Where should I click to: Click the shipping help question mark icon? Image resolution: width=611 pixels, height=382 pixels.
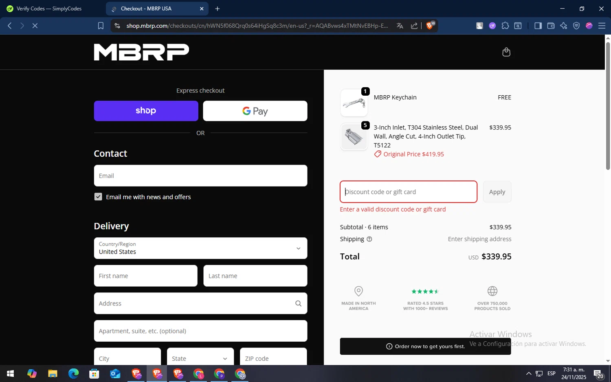pos(369,239)
